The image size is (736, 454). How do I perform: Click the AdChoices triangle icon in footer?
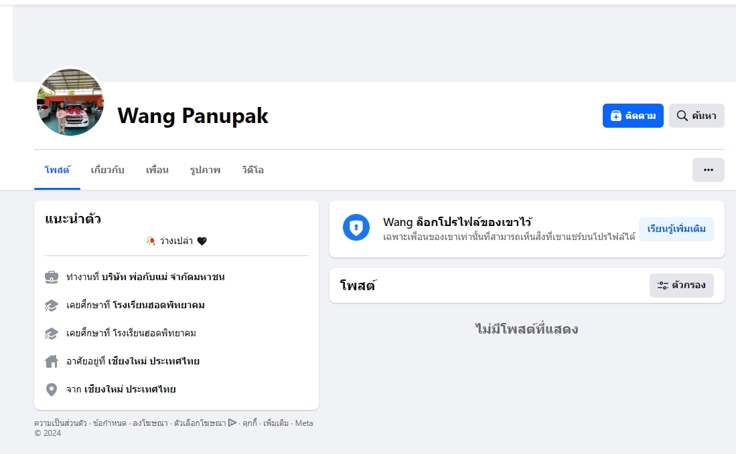pyautogui.click(x=232, y=423)
